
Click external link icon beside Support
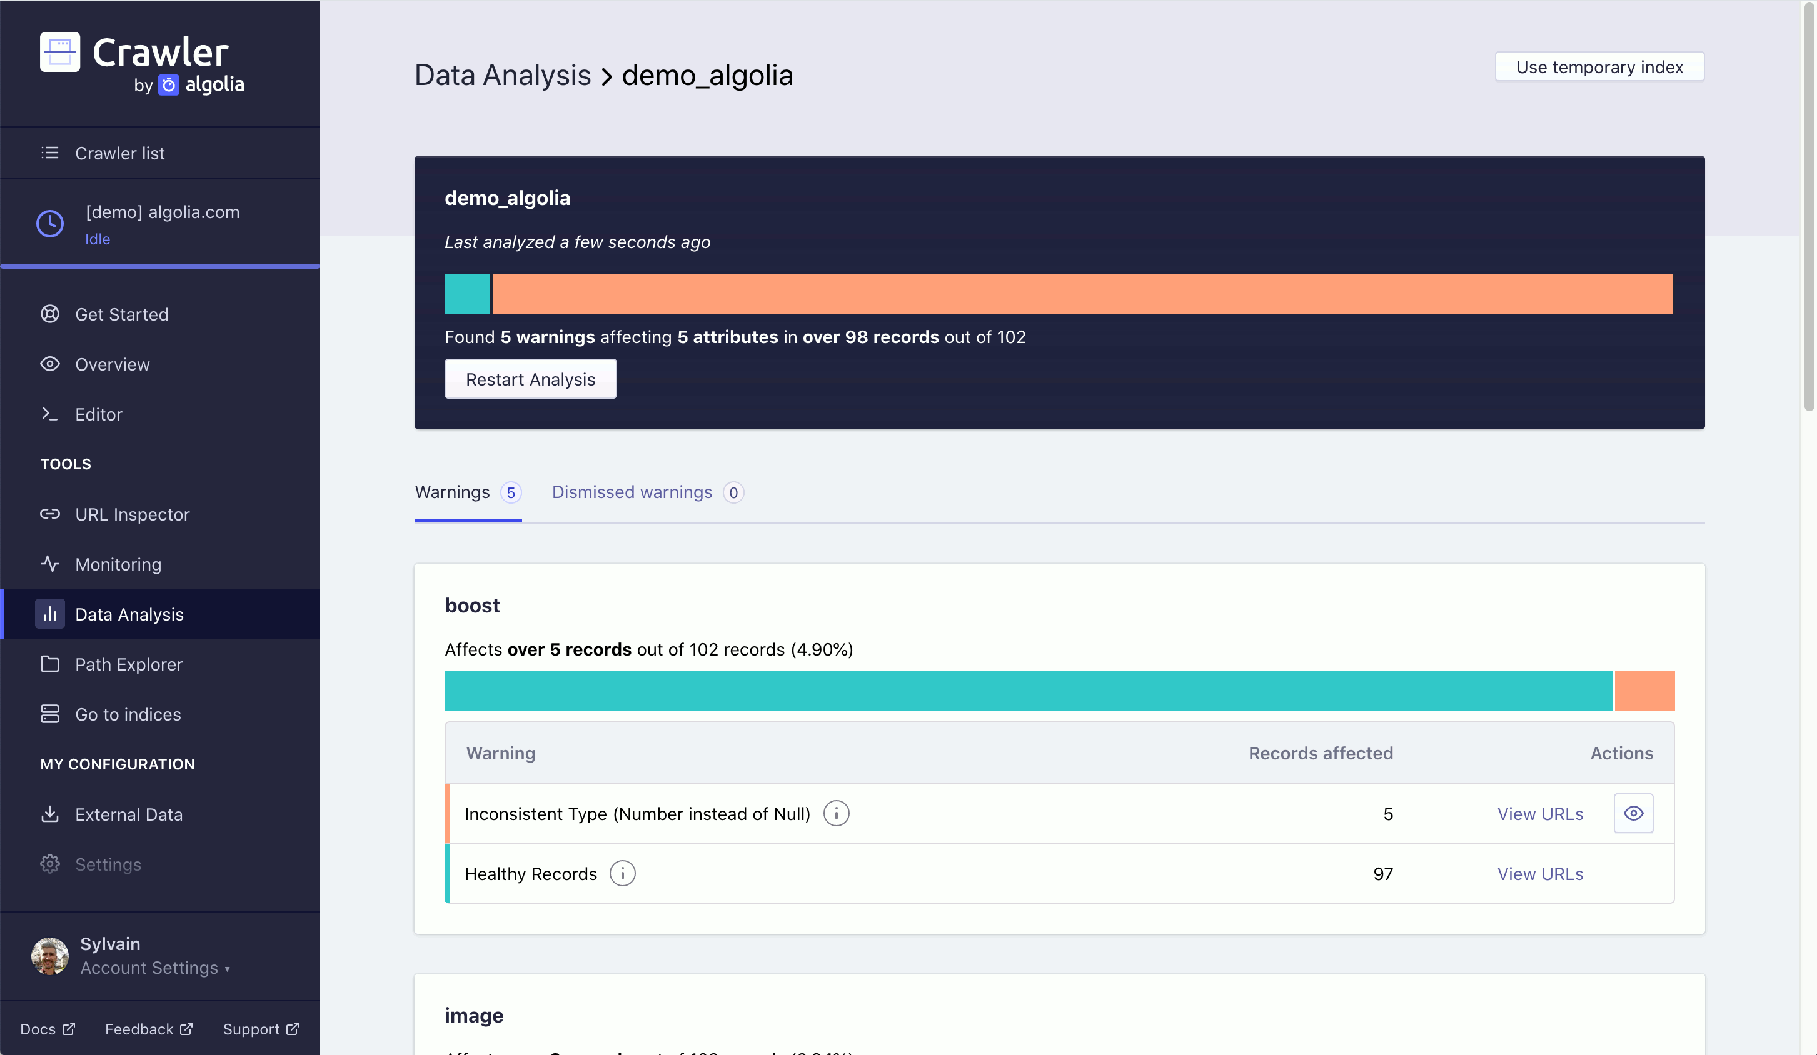(292, 1029)
